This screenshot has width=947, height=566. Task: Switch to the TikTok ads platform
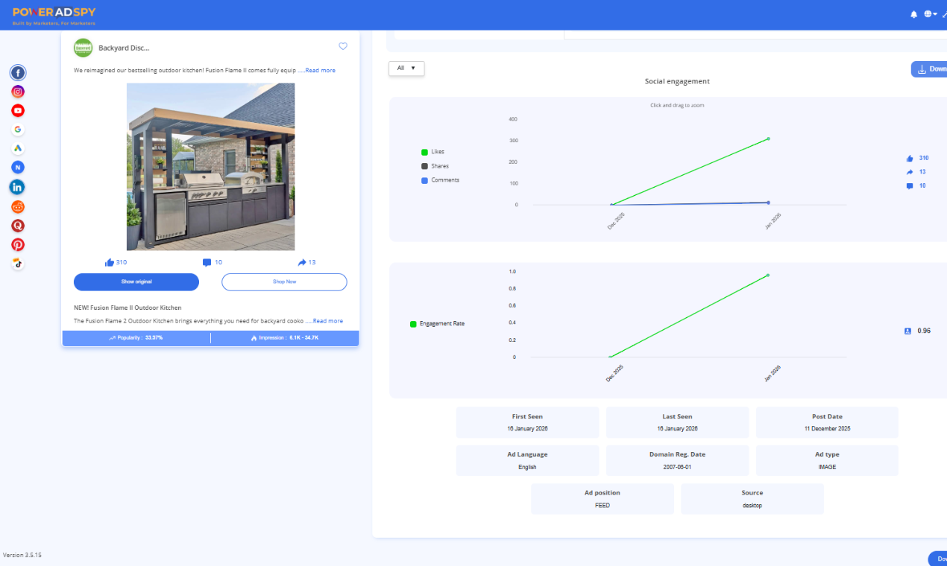[18, 263]
